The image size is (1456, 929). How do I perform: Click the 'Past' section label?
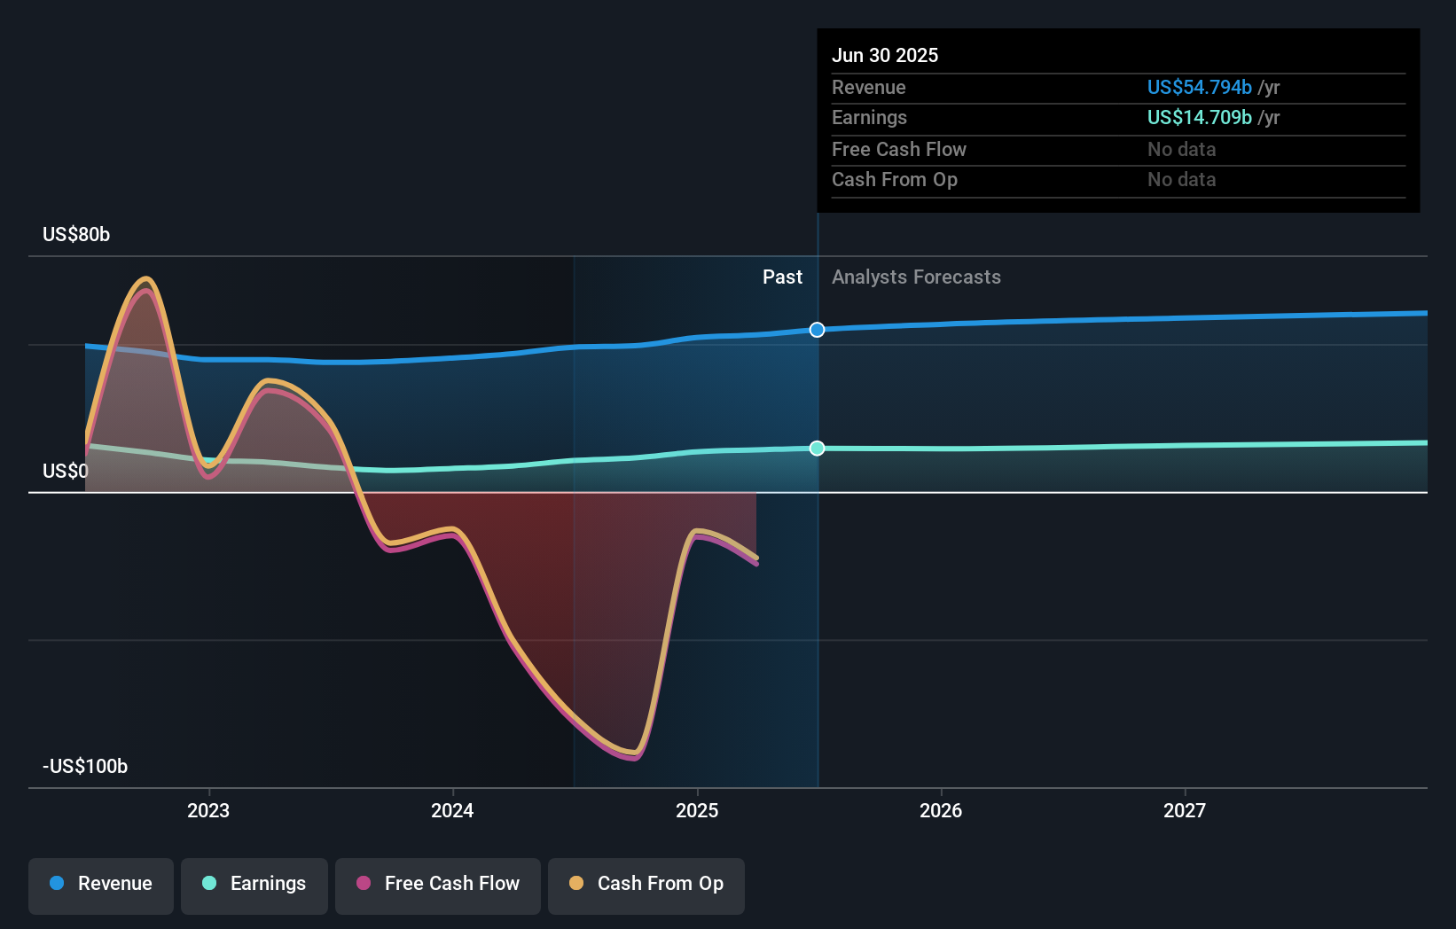click(x=782, y=277)
